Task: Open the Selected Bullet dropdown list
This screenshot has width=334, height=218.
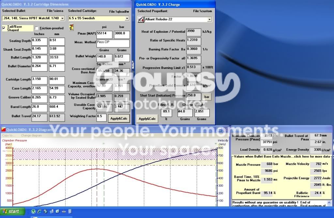Action: tap(62, 19)
